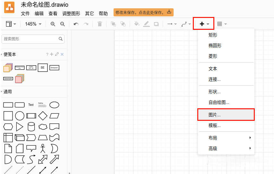Select the Dropout scratchpad shape

pos(54,68)
